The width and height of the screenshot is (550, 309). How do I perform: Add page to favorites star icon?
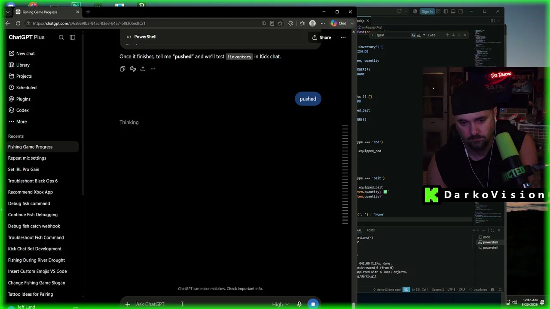(x=280, y=23)
